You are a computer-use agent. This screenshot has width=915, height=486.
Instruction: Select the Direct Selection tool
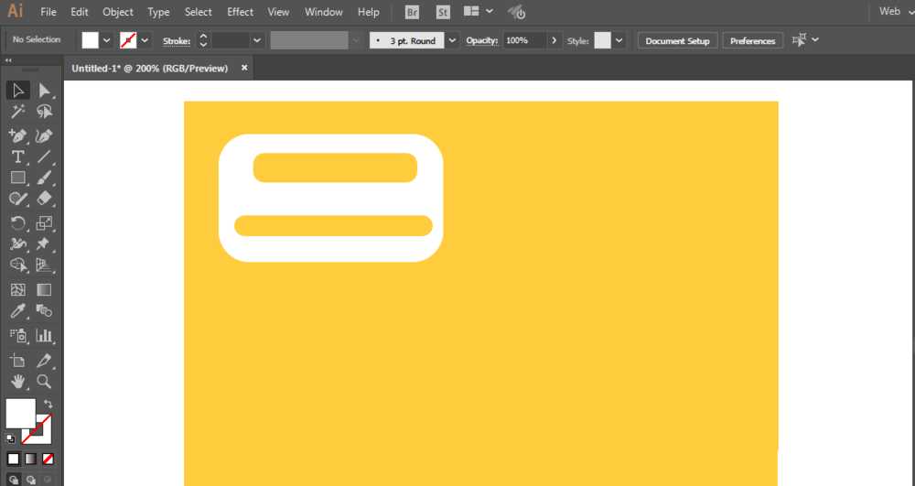43,90
